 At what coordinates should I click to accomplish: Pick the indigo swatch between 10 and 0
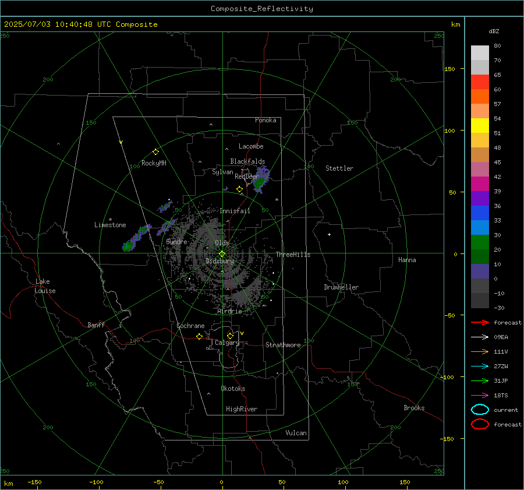pos(480,272)
